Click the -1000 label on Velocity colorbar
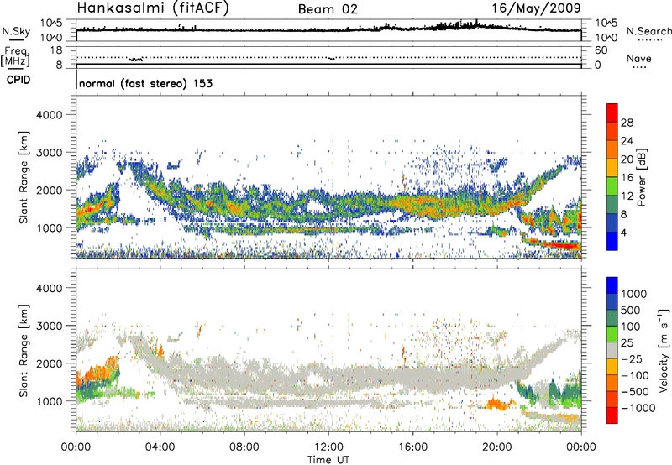The width and height of the screenshot is (672, 465). click(638, 408)
